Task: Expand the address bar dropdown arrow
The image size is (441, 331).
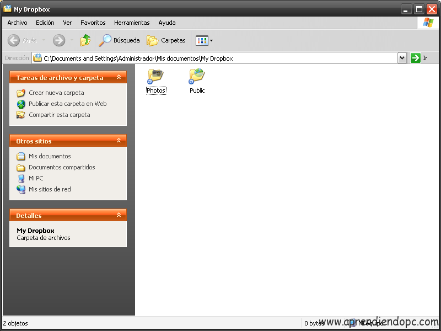Action: click(402, 58)
